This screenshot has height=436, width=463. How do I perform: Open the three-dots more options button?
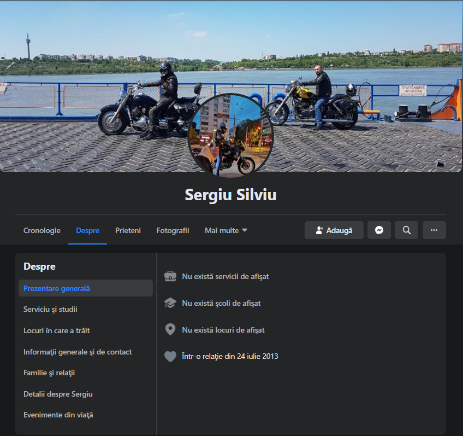[x=434, y=230]
